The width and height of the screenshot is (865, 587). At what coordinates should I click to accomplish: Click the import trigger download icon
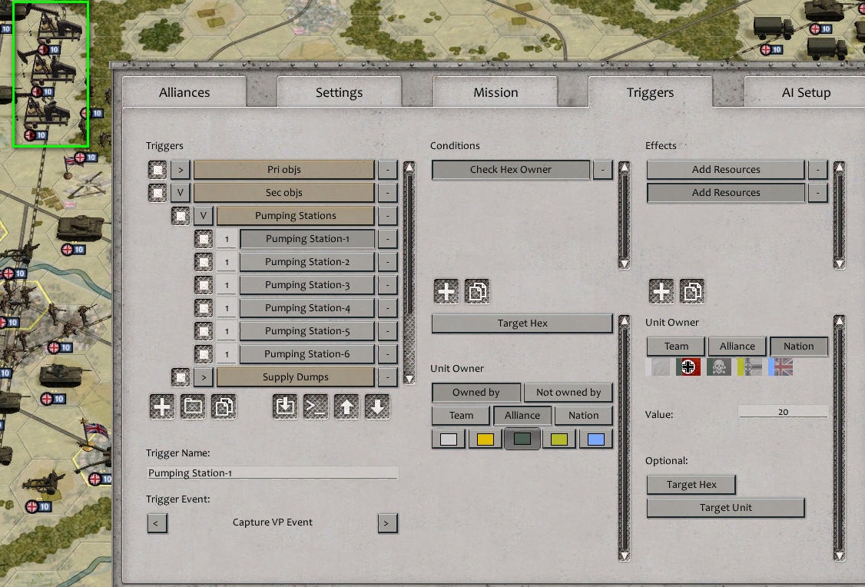[x=285, y=407]
